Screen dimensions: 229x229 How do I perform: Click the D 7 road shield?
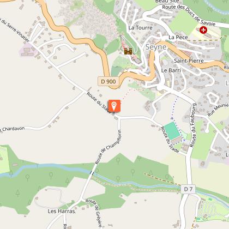pyautogui.click(x=188, y=189)
